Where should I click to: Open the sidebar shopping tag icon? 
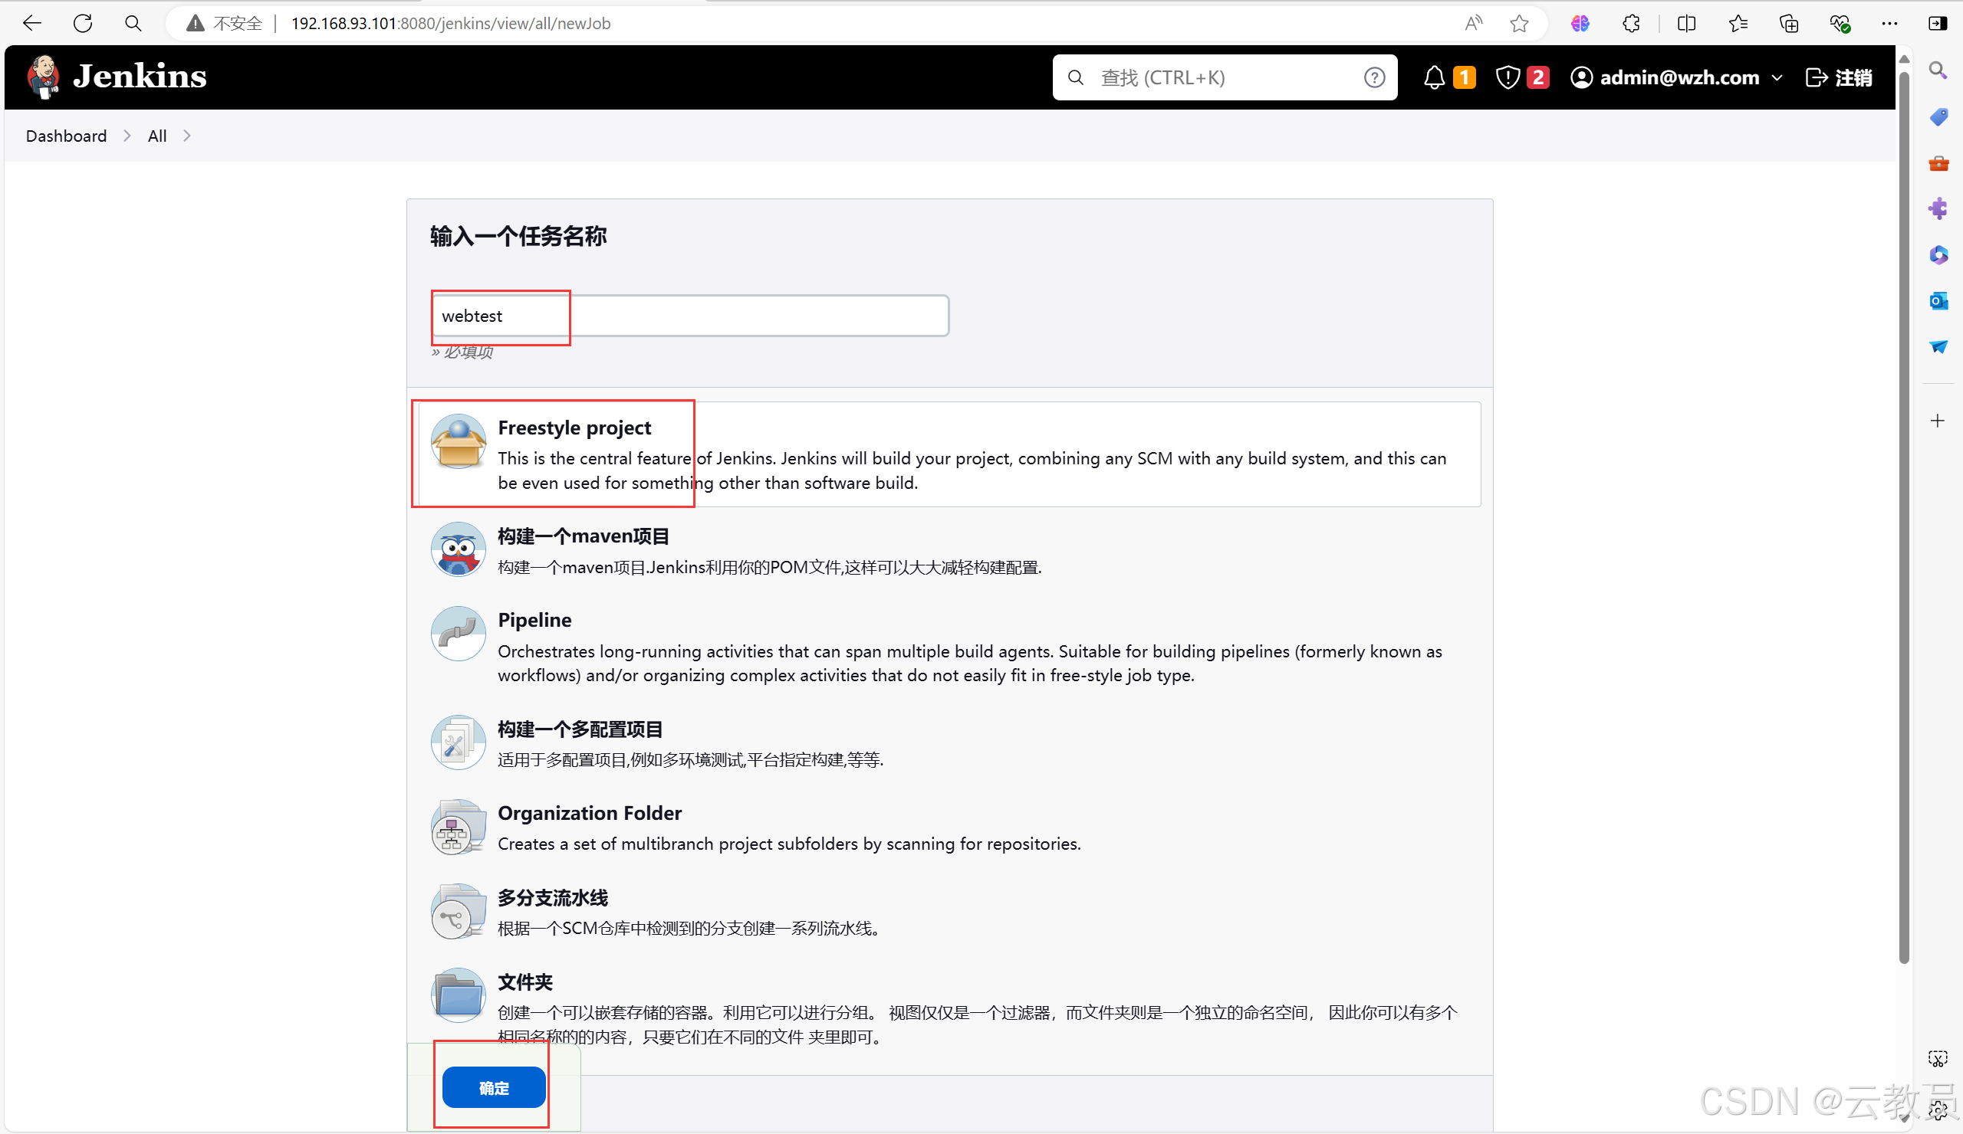(x=1938, y=116)
